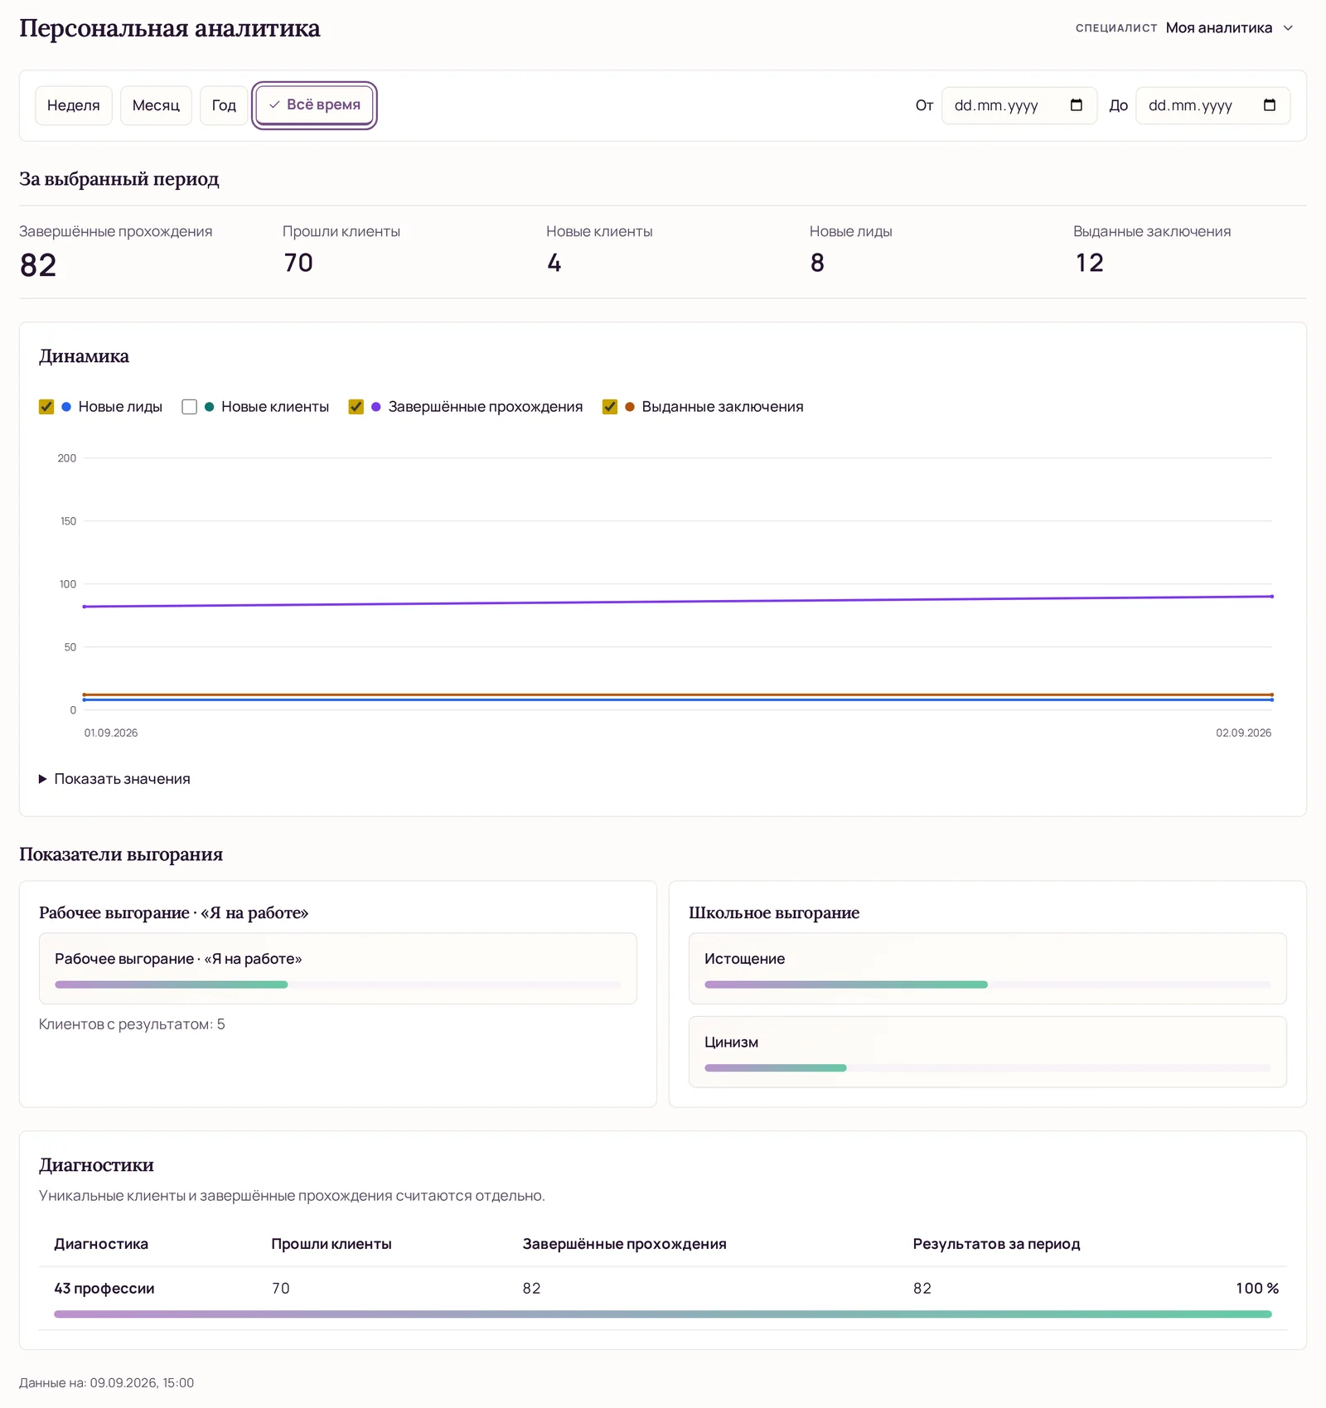Uncheck the Завершённые прохождения series checkbox
1326x1408 pixels.
(x=356, y=407)
